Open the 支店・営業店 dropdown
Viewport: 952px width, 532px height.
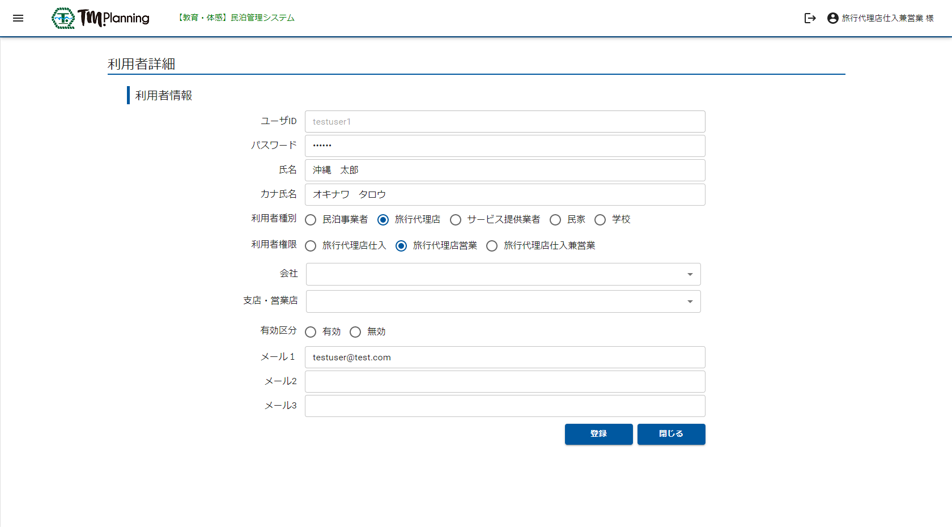click(503, 301)
